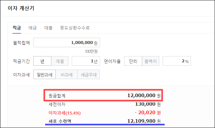Click the 100만원 amount hint text

point(91,52)
